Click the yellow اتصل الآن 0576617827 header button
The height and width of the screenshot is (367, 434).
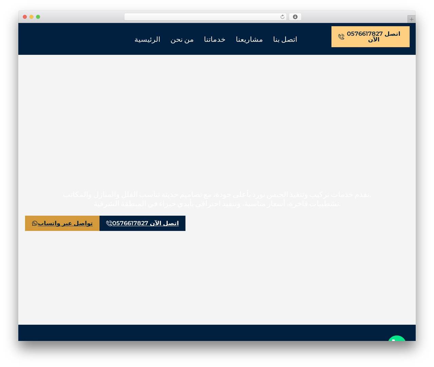coord(370,37)
